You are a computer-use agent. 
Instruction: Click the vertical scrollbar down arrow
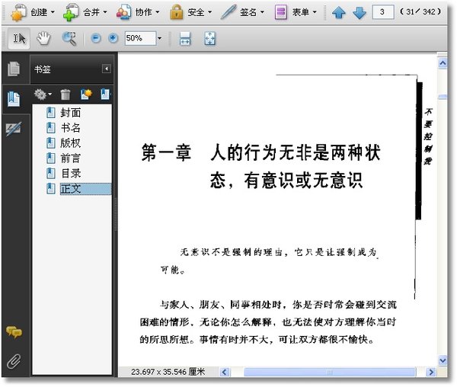[443, 360]
